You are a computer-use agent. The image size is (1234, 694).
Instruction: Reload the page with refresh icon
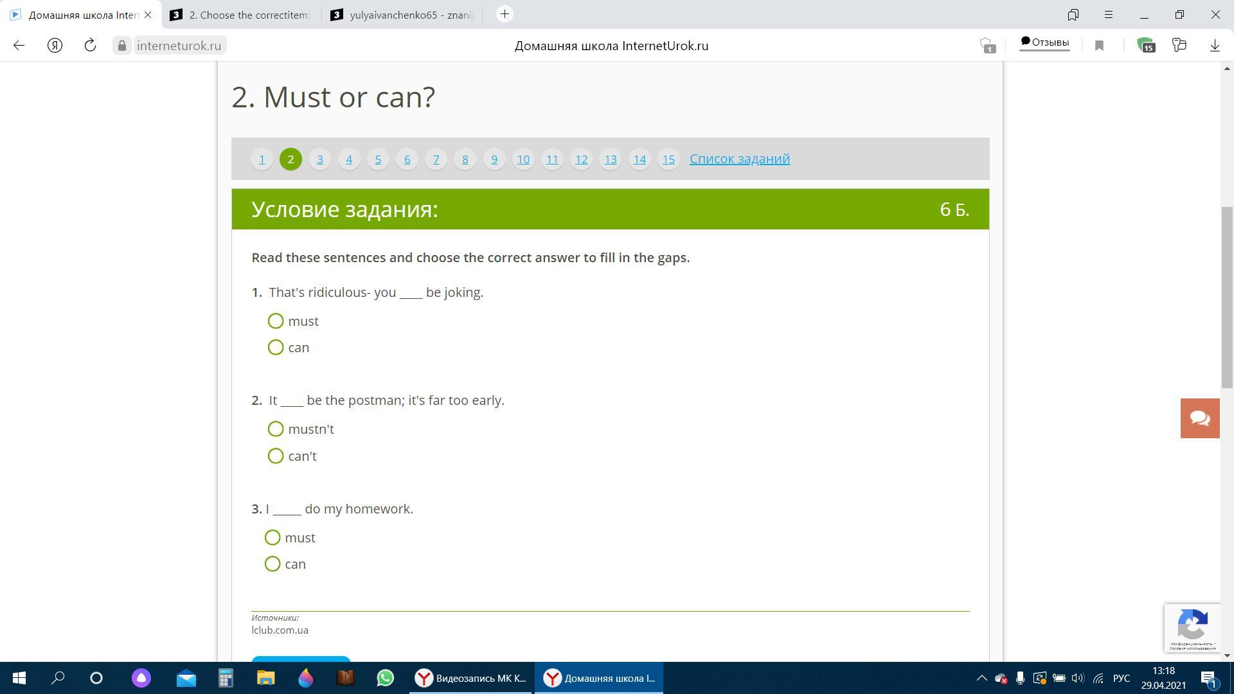tap(90, 46)
